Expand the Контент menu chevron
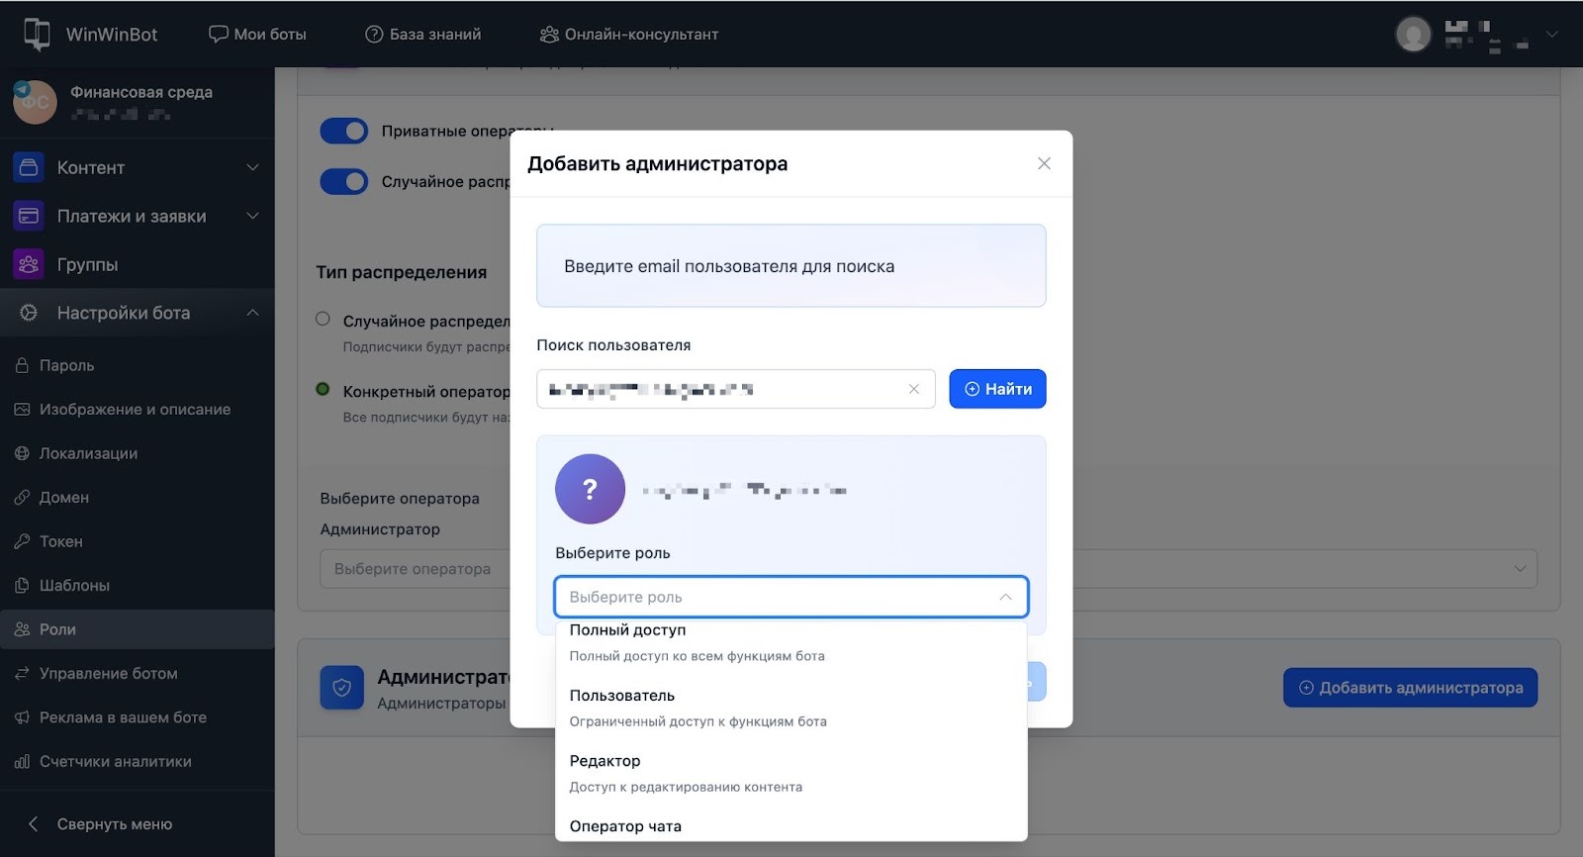This screenshot has width=1583, height=857. click(252, 167)
